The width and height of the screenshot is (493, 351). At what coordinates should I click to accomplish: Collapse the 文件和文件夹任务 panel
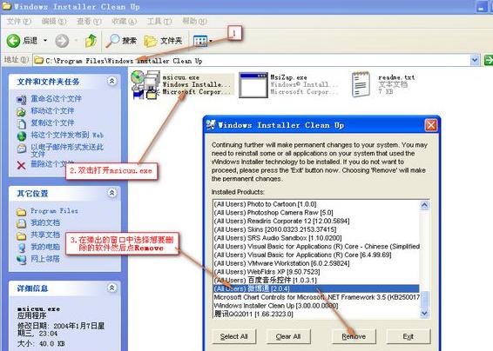111,82
